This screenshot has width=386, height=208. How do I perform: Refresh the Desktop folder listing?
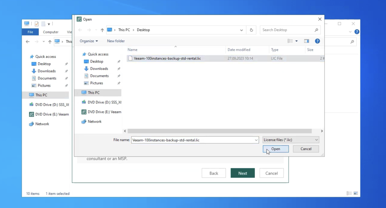251,30
